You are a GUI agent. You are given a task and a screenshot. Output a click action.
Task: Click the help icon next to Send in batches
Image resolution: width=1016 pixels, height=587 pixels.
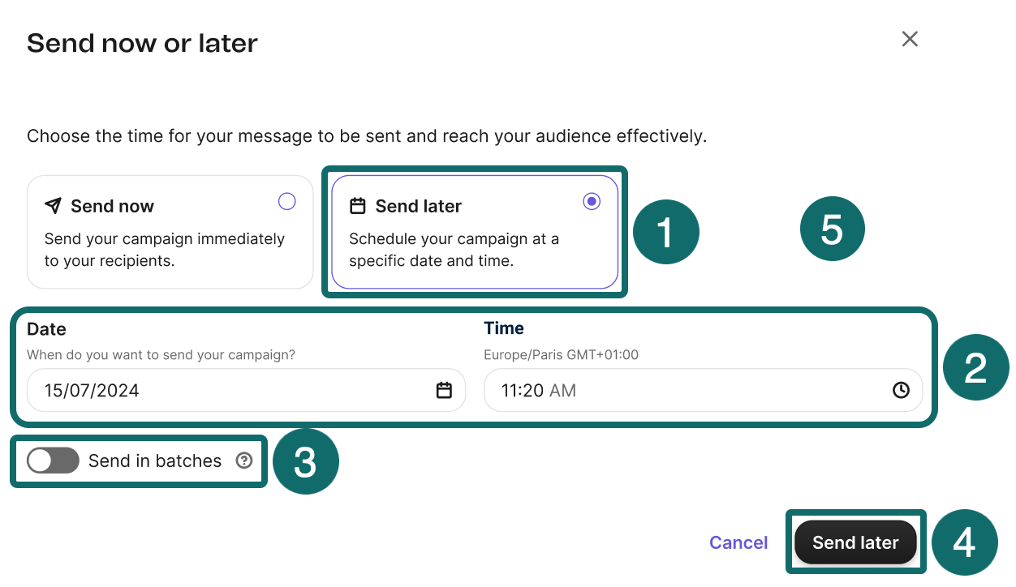pos(244,461)
